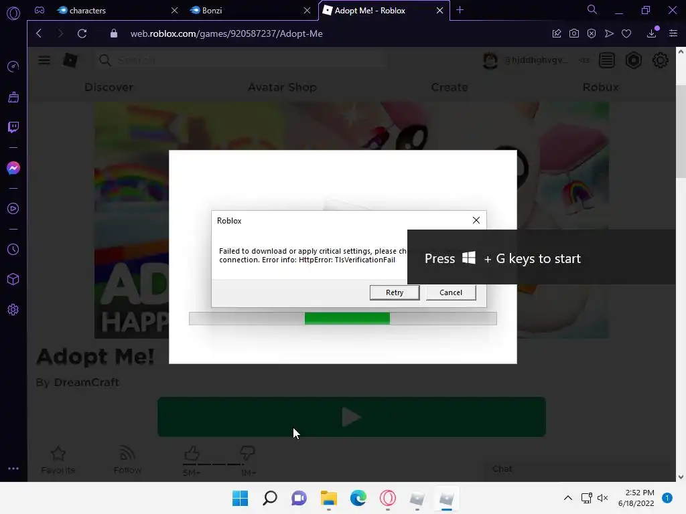Like the game with thumbs up
The height and width of the screenshot is (514, 686).
[x=192, y=453]
